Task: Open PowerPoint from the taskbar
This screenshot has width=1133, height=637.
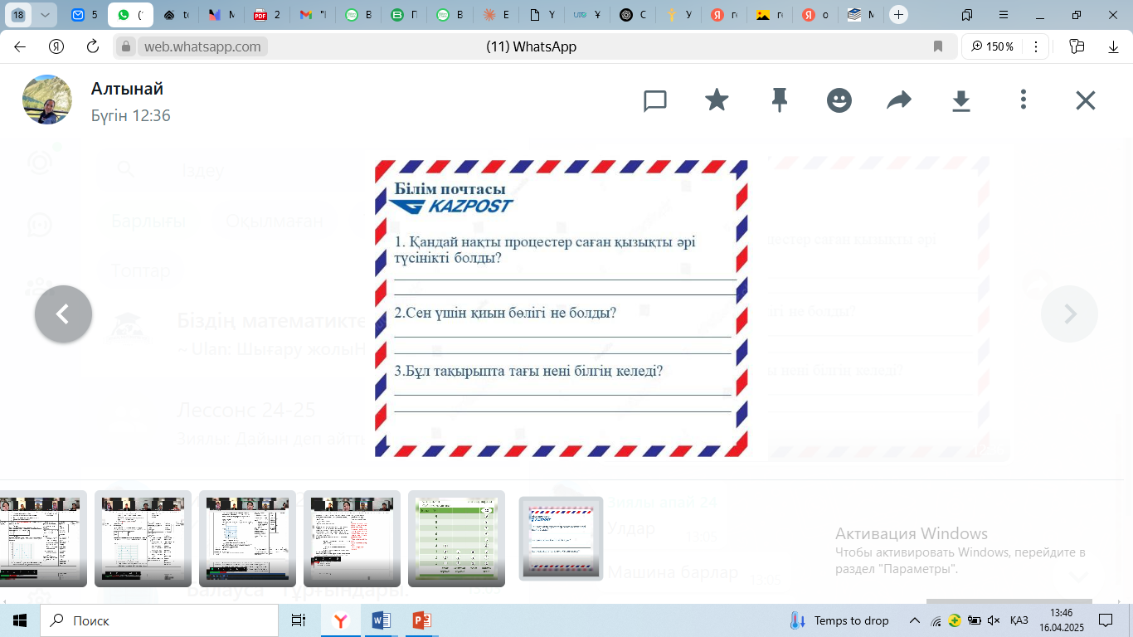Action: 422,620
